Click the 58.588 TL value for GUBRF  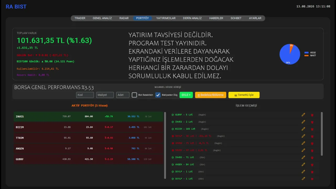[133, 159]
